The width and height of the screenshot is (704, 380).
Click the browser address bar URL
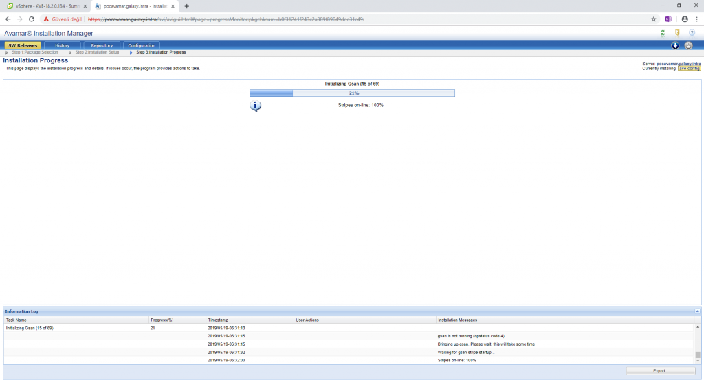pos(225,19)
